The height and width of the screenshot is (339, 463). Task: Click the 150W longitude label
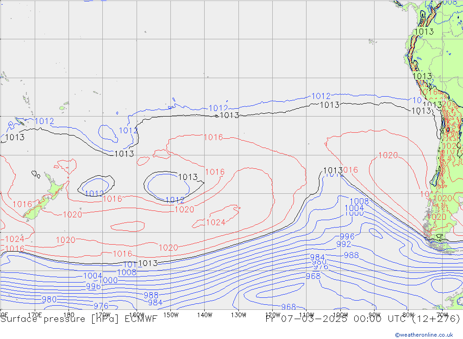(171, 315)
